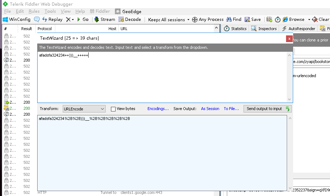The width and height of the screenshot is (330, 196).
Task: Open the View menu
Action: 66,11
